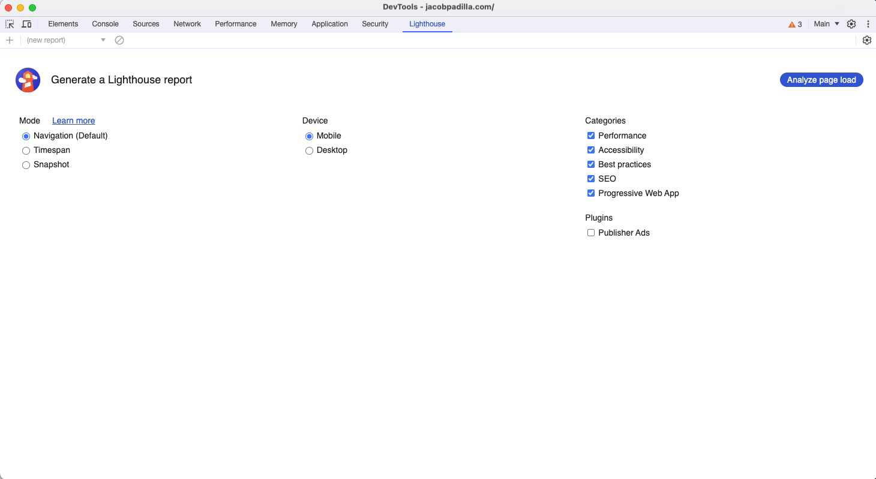Click the plus icon to add new report

coord(10,40)
